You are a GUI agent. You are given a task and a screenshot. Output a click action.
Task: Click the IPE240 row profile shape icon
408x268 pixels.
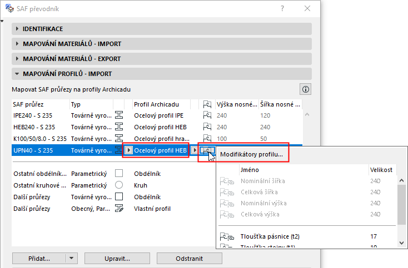119,115
